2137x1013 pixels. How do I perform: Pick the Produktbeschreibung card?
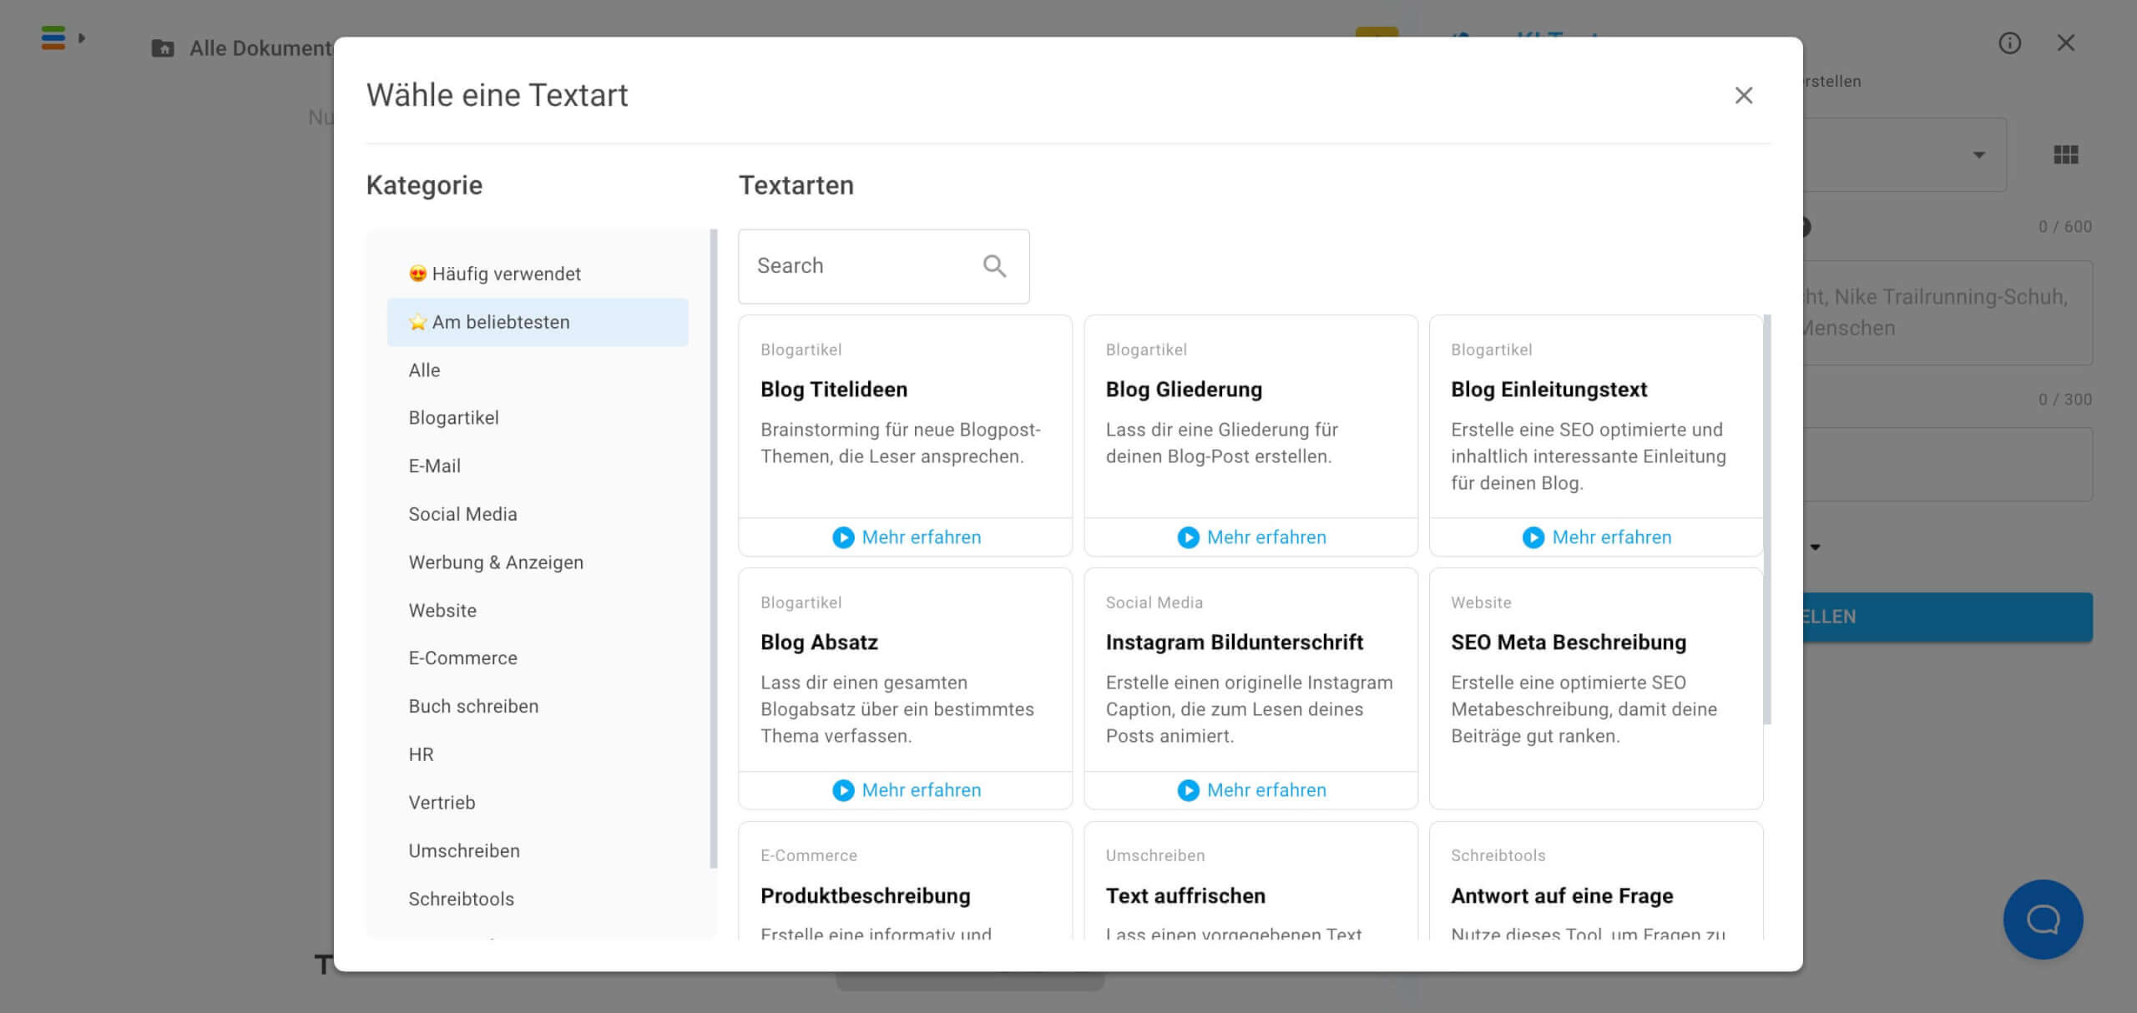906,881
